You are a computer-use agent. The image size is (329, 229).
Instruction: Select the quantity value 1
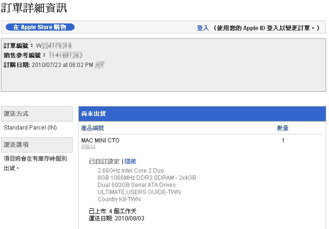[x=283, y=140]
